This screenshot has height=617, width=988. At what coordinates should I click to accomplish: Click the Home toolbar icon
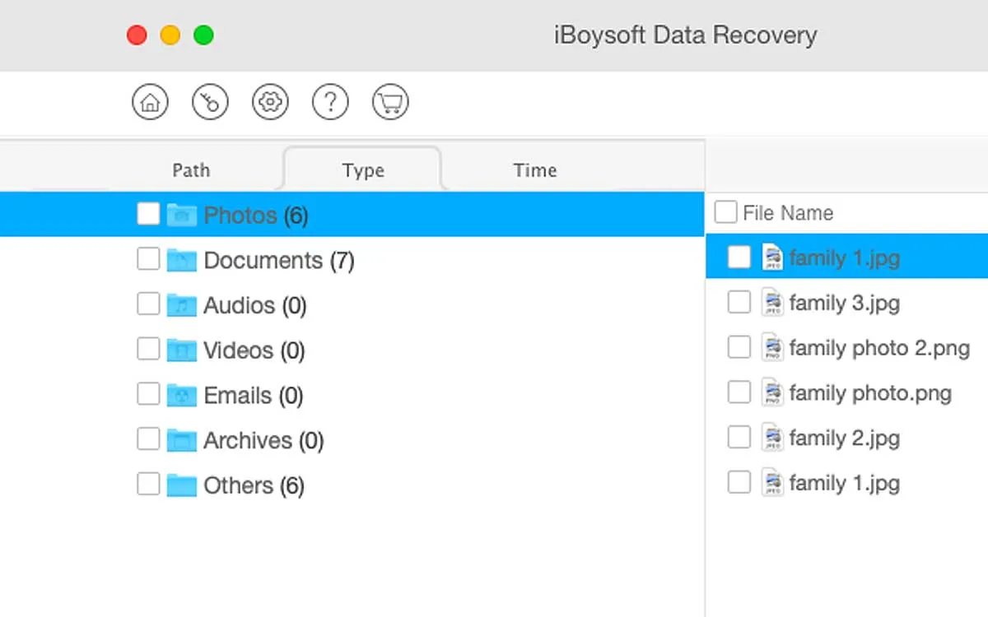pos(150,103)
